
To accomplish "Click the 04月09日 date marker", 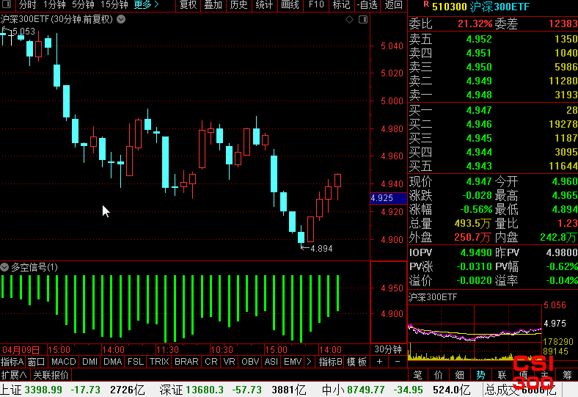I will click(x=21, y=350).
